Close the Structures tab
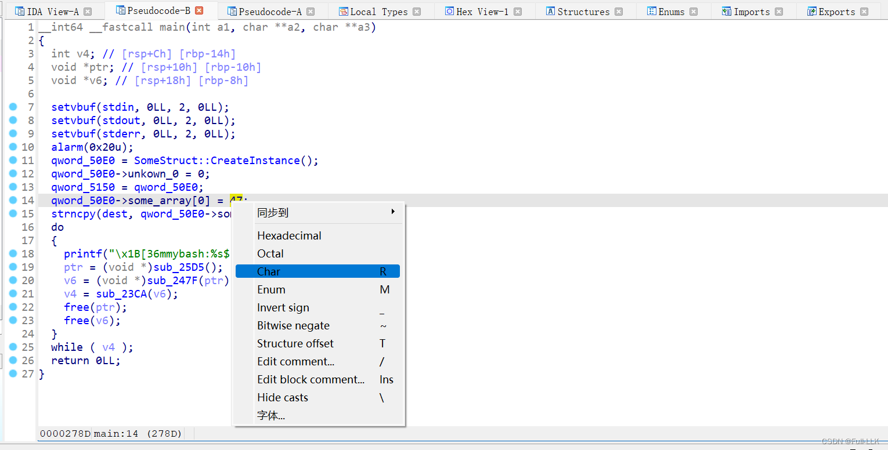This screenshot has width=888, height=450. [619, 12]
